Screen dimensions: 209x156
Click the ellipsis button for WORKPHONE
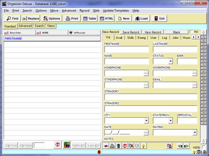point(194,73)
